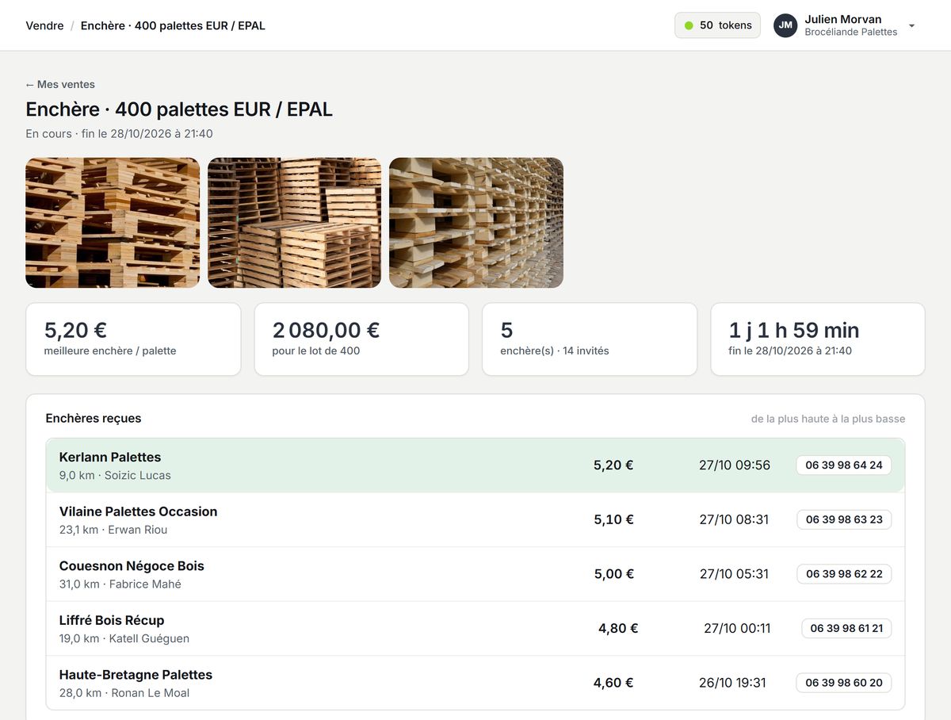Click the best bid 5,20 € card
Screen dimensions: 951x720
click(x=133, y=339)
